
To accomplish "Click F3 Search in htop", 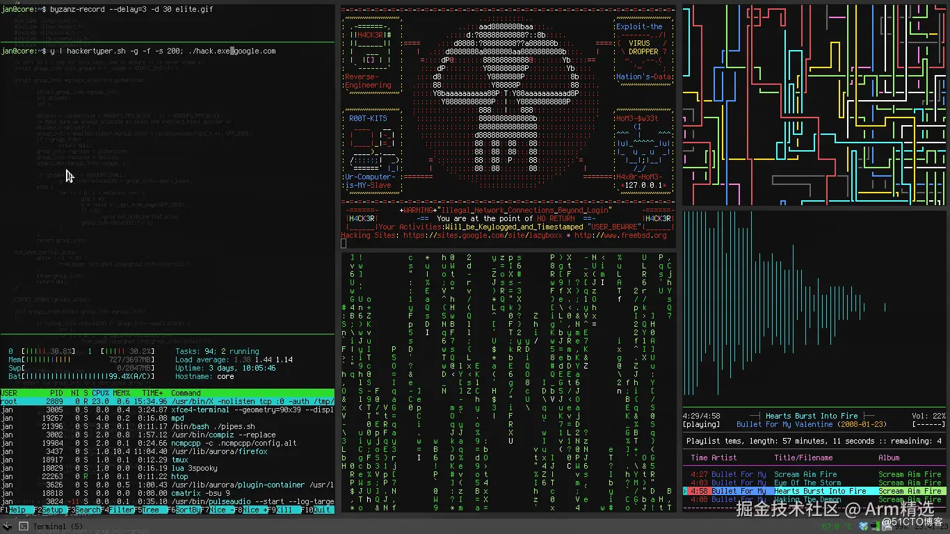I will click(83, 510).
